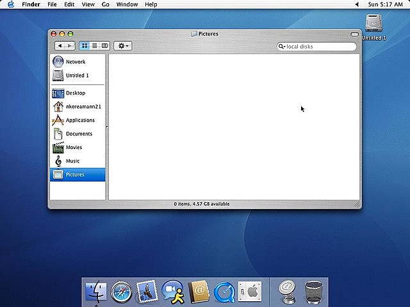This screenshot has height=307, width=410.
Task: Select Untitled 1 disk in sidebar
Action: pyautogui.click(x=78, y=75)
